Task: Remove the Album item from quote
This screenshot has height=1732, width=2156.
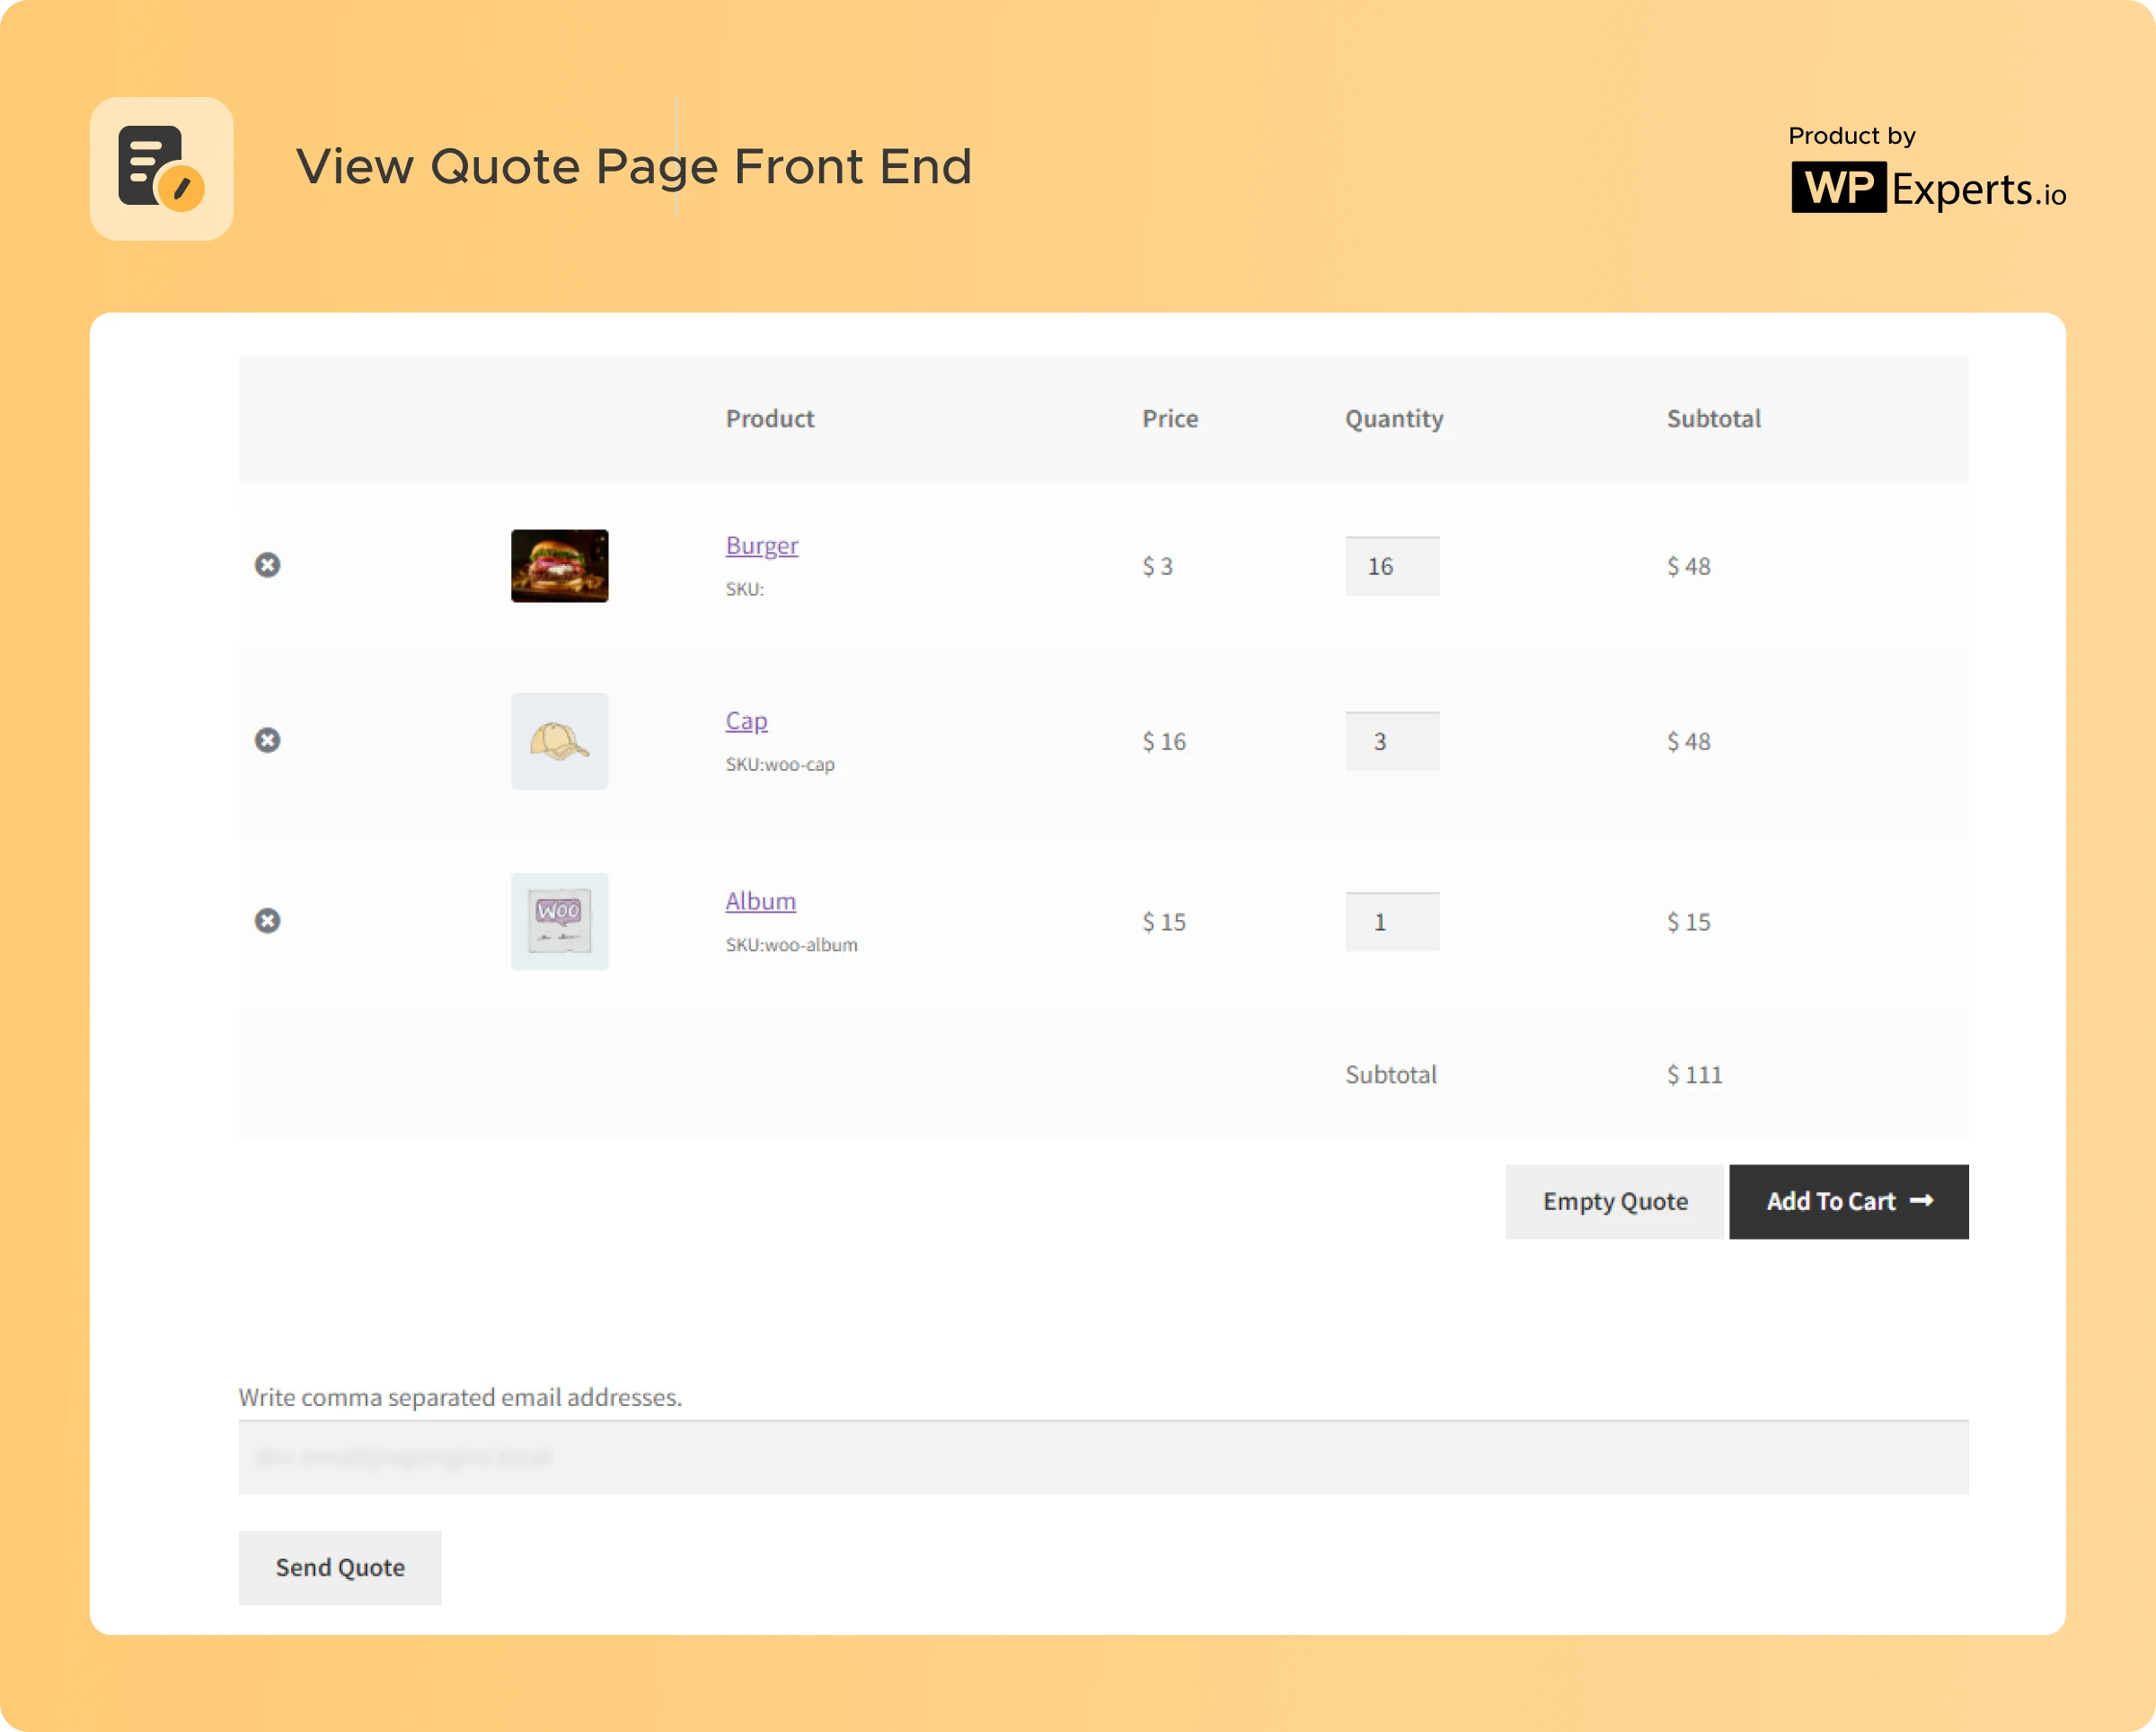Action: coord(267,920)
